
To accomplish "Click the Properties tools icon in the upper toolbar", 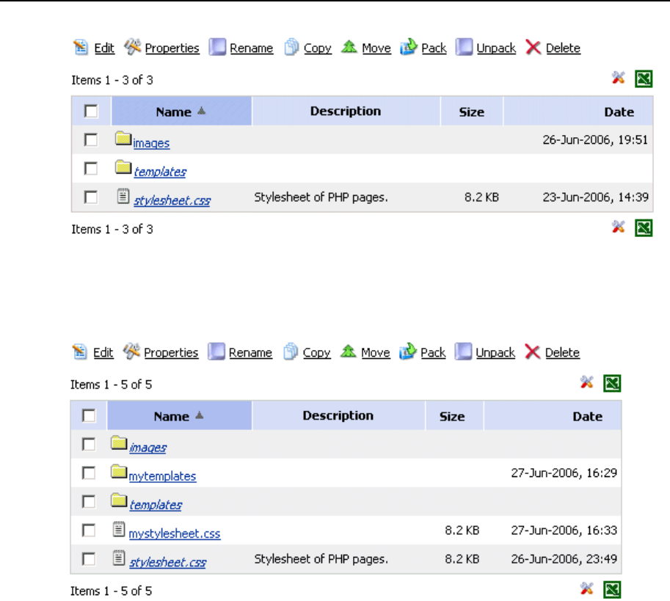I will tap(132, 48).
